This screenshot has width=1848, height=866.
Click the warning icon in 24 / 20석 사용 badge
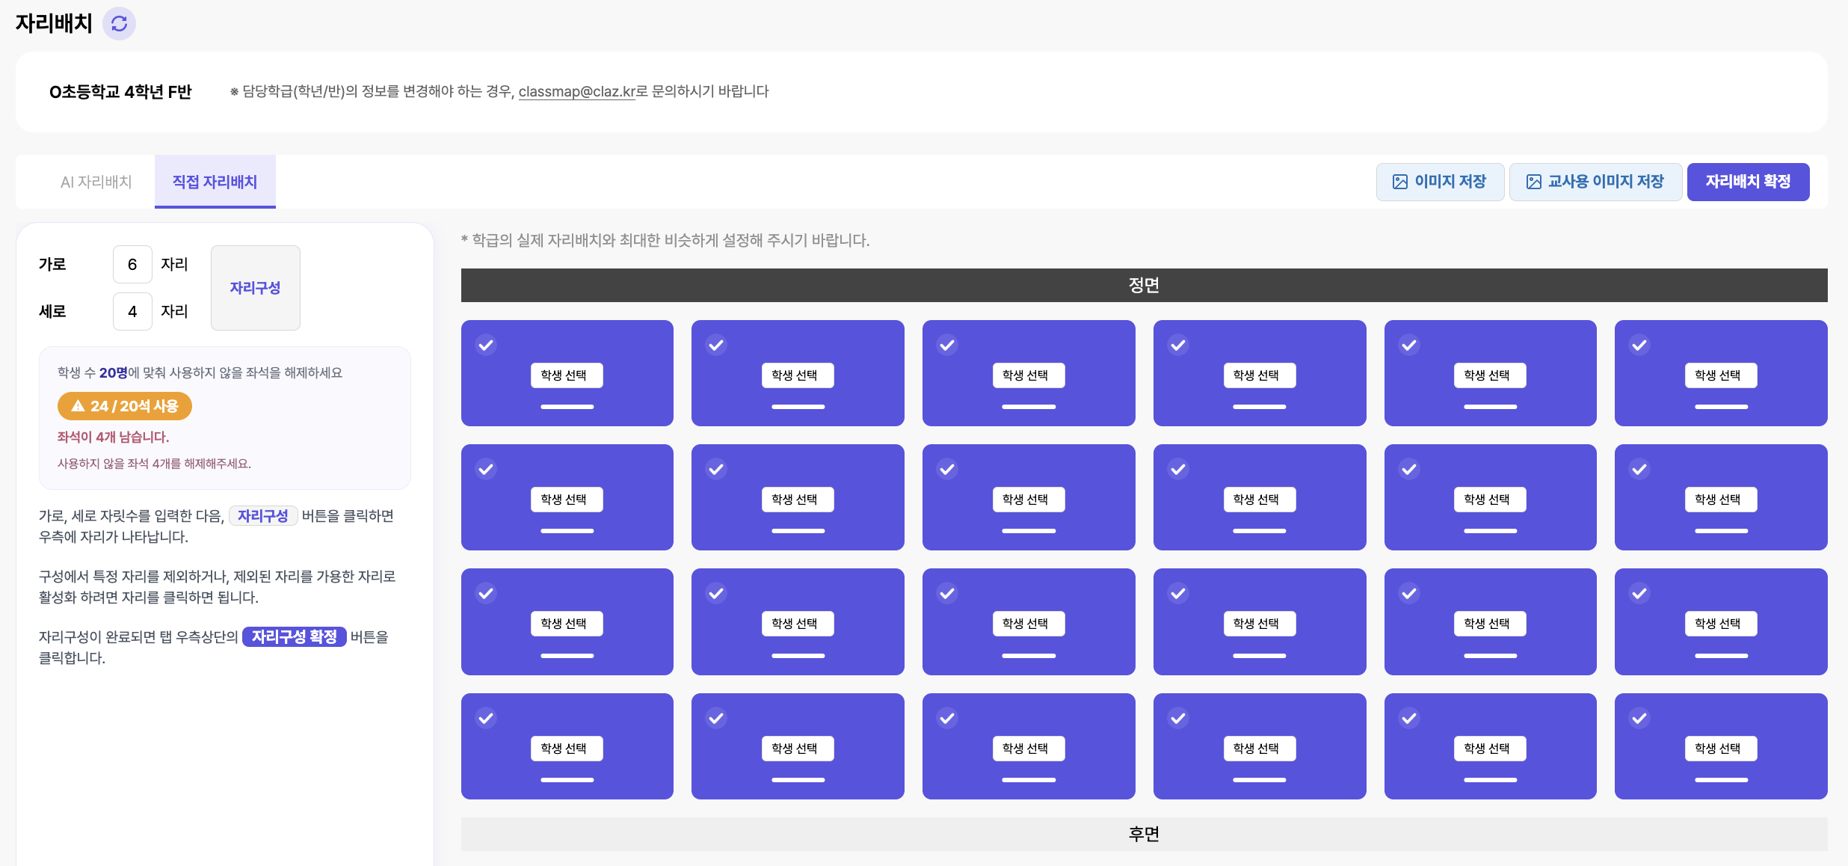[78, 406]
